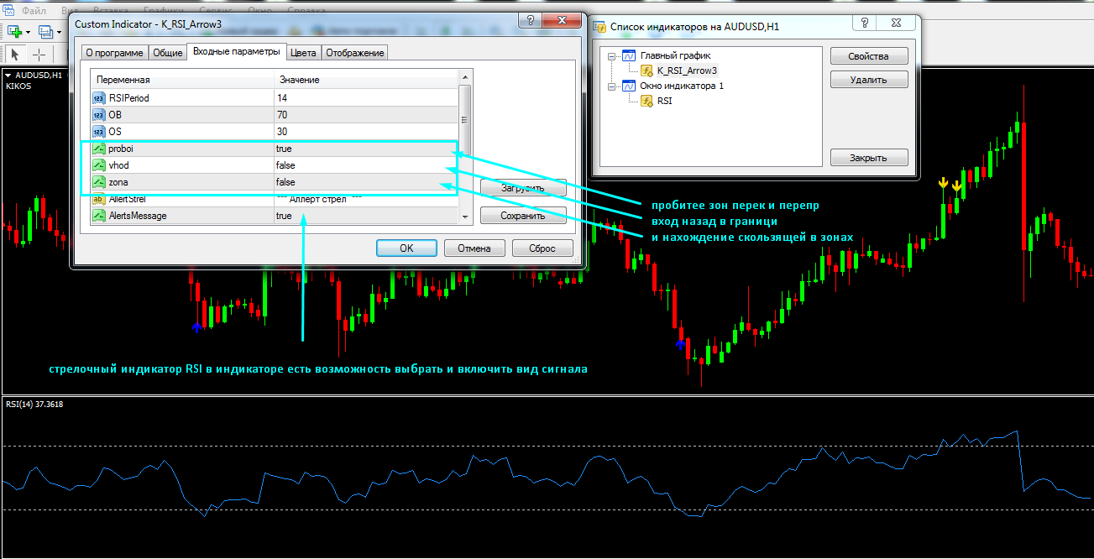The width and height of the screenshot is (1094, 559).
Task: Click the new chart icon with green plus
Action: (14, 32)
